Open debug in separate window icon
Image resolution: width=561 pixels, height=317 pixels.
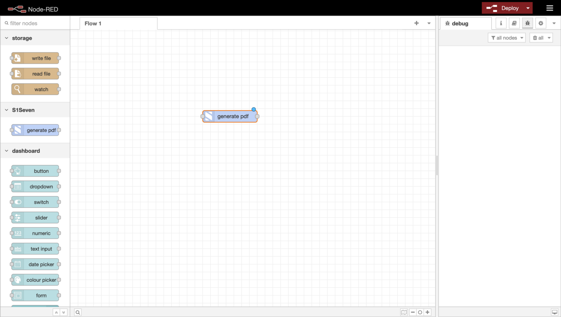[x=555, y=312]
